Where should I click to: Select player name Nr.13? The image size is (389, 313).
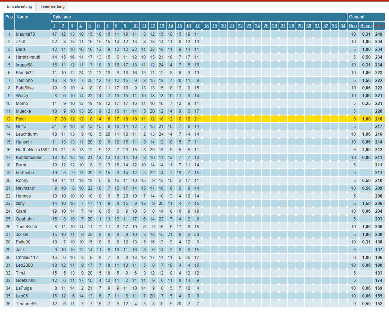point(21,126)
